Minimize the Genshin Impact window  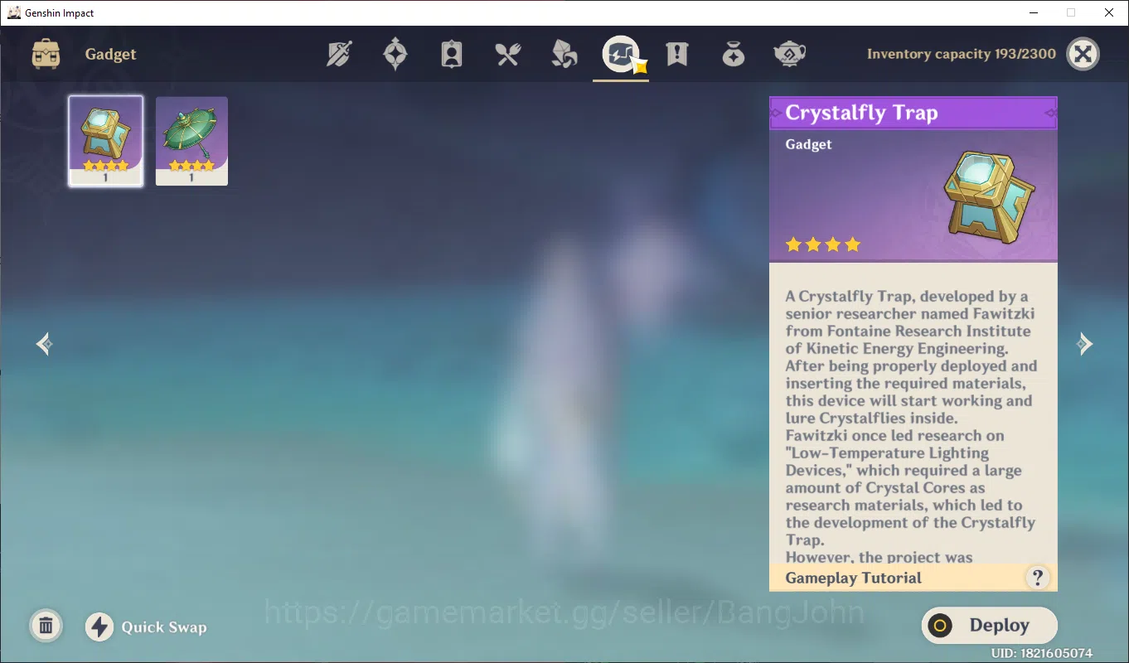click(1034, 12)
